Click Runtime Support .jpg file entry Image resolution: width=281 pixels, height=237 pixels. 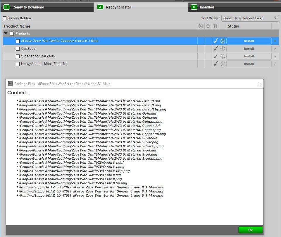[91, 195]
